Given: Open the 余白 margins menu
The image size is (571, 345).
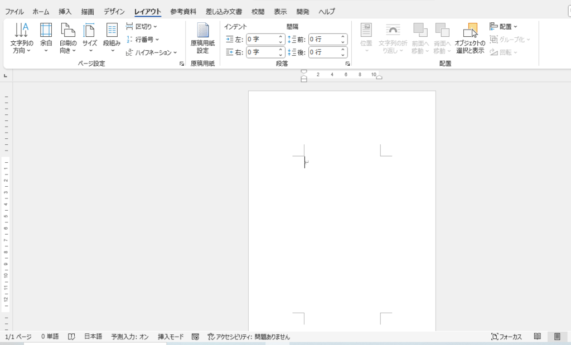Looking at the screenshot, I should tap(46, 38).
